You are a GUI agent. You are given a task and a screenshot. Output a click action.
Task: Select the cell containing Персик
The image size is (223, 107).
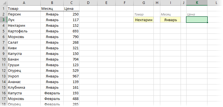(24, 14)
